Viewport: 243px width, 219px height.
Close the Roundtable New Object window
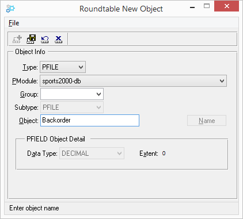[x=226, y=6]
